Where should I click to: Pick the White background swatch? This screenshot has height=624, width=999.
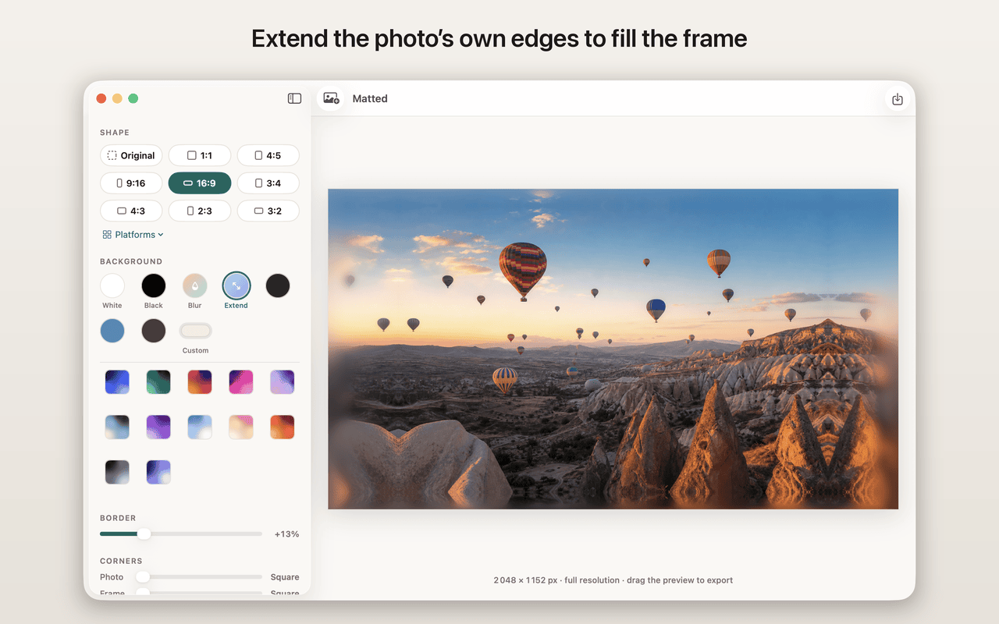click(x=112, y=285)
